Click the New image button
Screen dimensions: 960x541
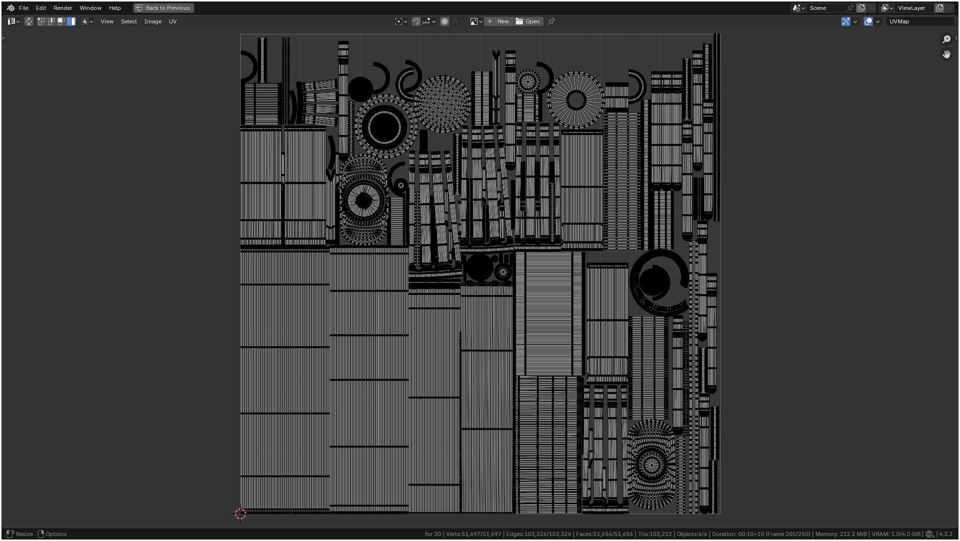498,21
